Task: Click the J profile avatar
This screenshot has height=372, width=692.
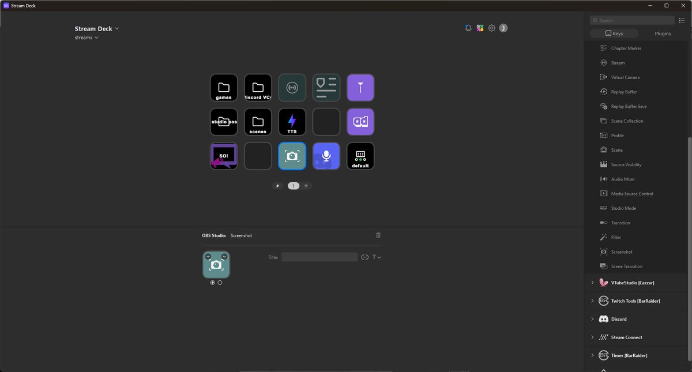Action: 503,28
